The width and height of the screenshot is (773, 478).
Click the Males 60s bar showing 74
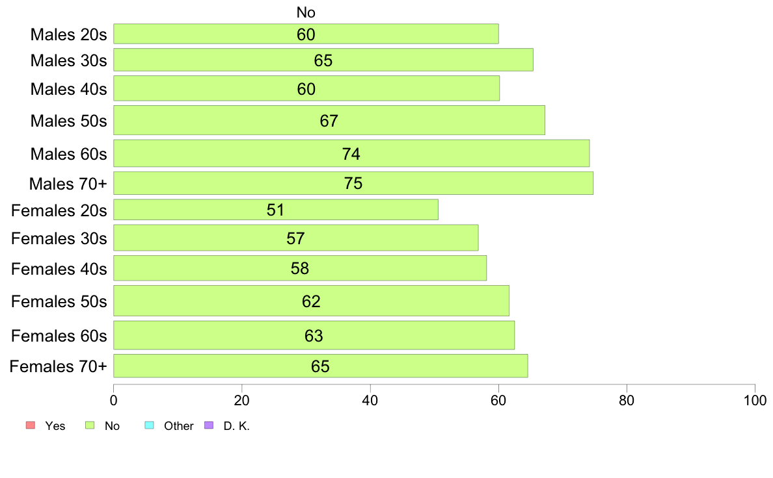(351, 153)
